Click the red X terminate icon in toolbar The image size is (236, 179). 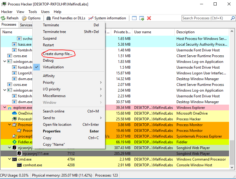point(149,18)
